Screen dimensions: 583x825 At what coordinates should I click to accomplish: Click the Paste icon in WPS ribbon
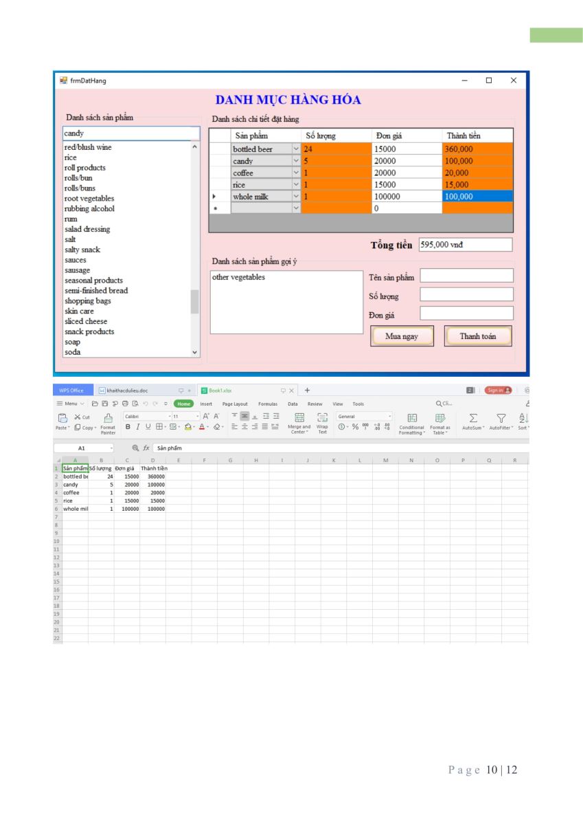pyautogui.click(x=62, y=418)
